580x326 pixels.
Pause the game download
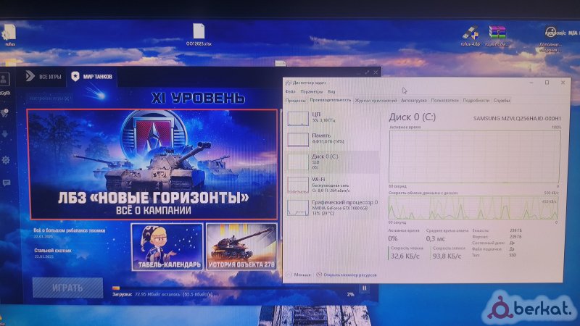pyautogui.click(x=365, y=288)
